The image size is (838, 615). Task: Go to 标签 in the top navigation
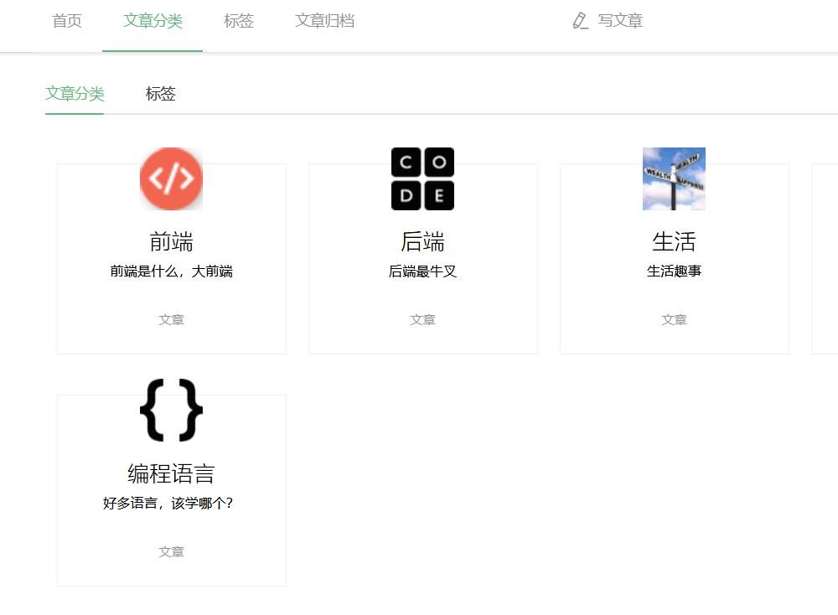(x=239, y=21)
